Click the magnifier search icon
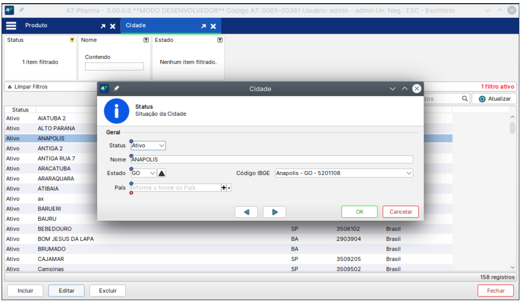 click(465, 99)
